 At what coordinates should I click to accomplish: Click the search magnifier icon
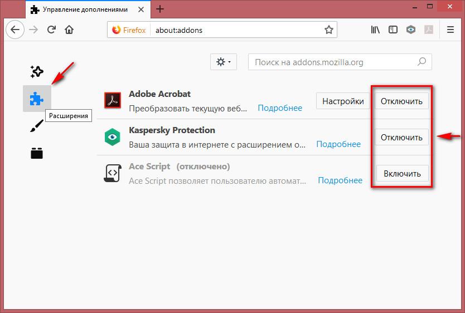(422, 62)
